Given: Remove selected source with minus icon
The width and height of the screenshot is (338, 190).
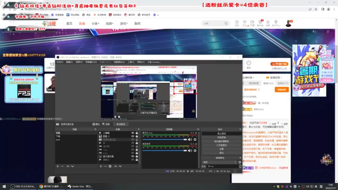Looking at the screenshot, I should click(x=105, y=166).
